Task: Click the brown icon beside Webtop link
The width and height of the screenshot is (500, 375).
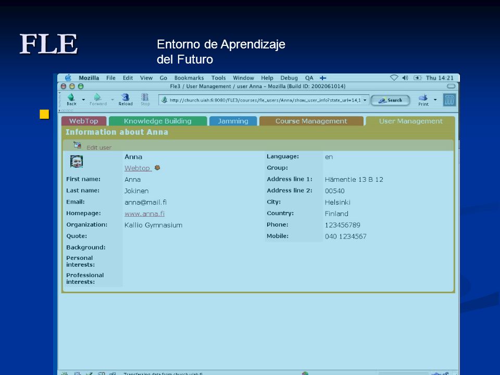Action: (157, 168)
